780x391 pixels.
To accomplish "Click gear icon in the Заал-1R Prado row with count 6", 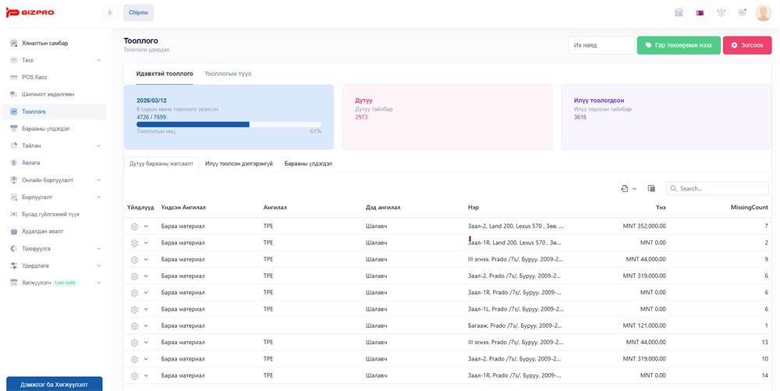I will [134, 293].
